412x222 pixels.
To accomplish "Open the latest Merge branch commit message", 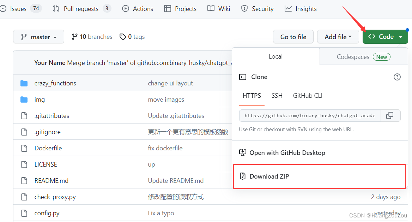I will tap(150, 63).
